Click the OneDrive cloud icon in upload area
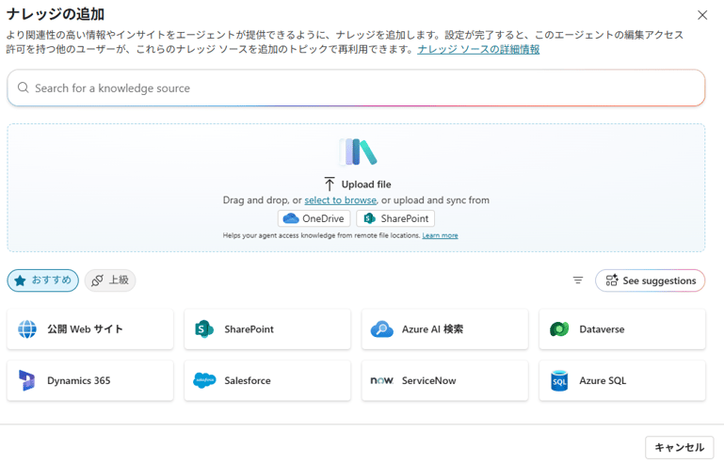Screen dimensions: 724x464 click(290, 218)
